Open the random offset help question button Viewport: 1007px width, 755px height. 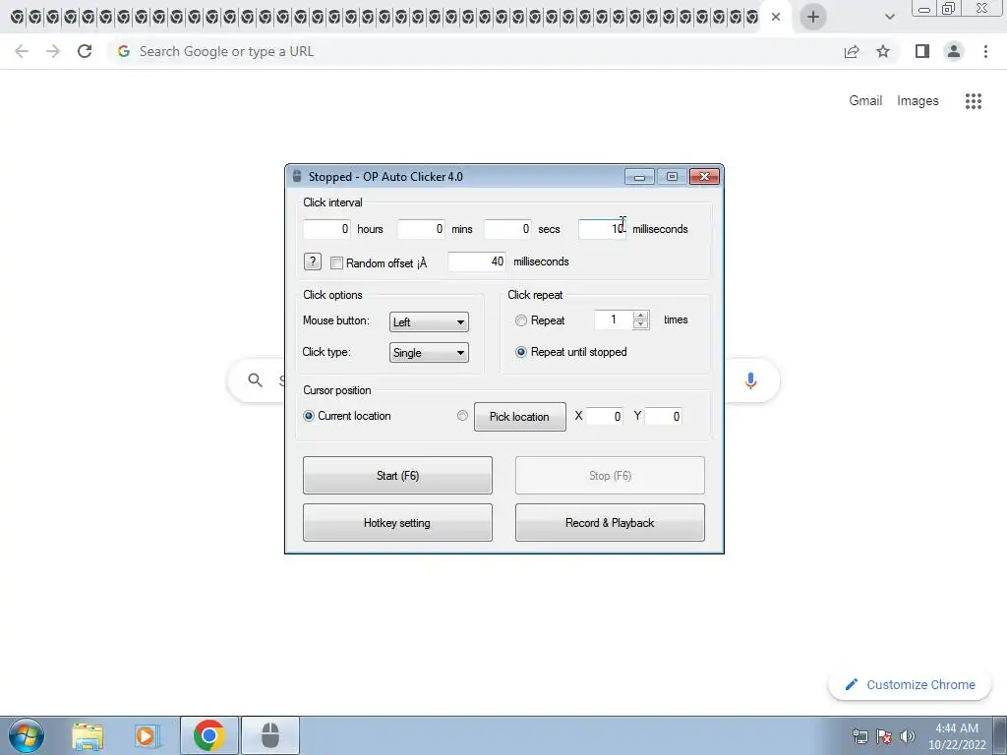click(x=312, y=261)
